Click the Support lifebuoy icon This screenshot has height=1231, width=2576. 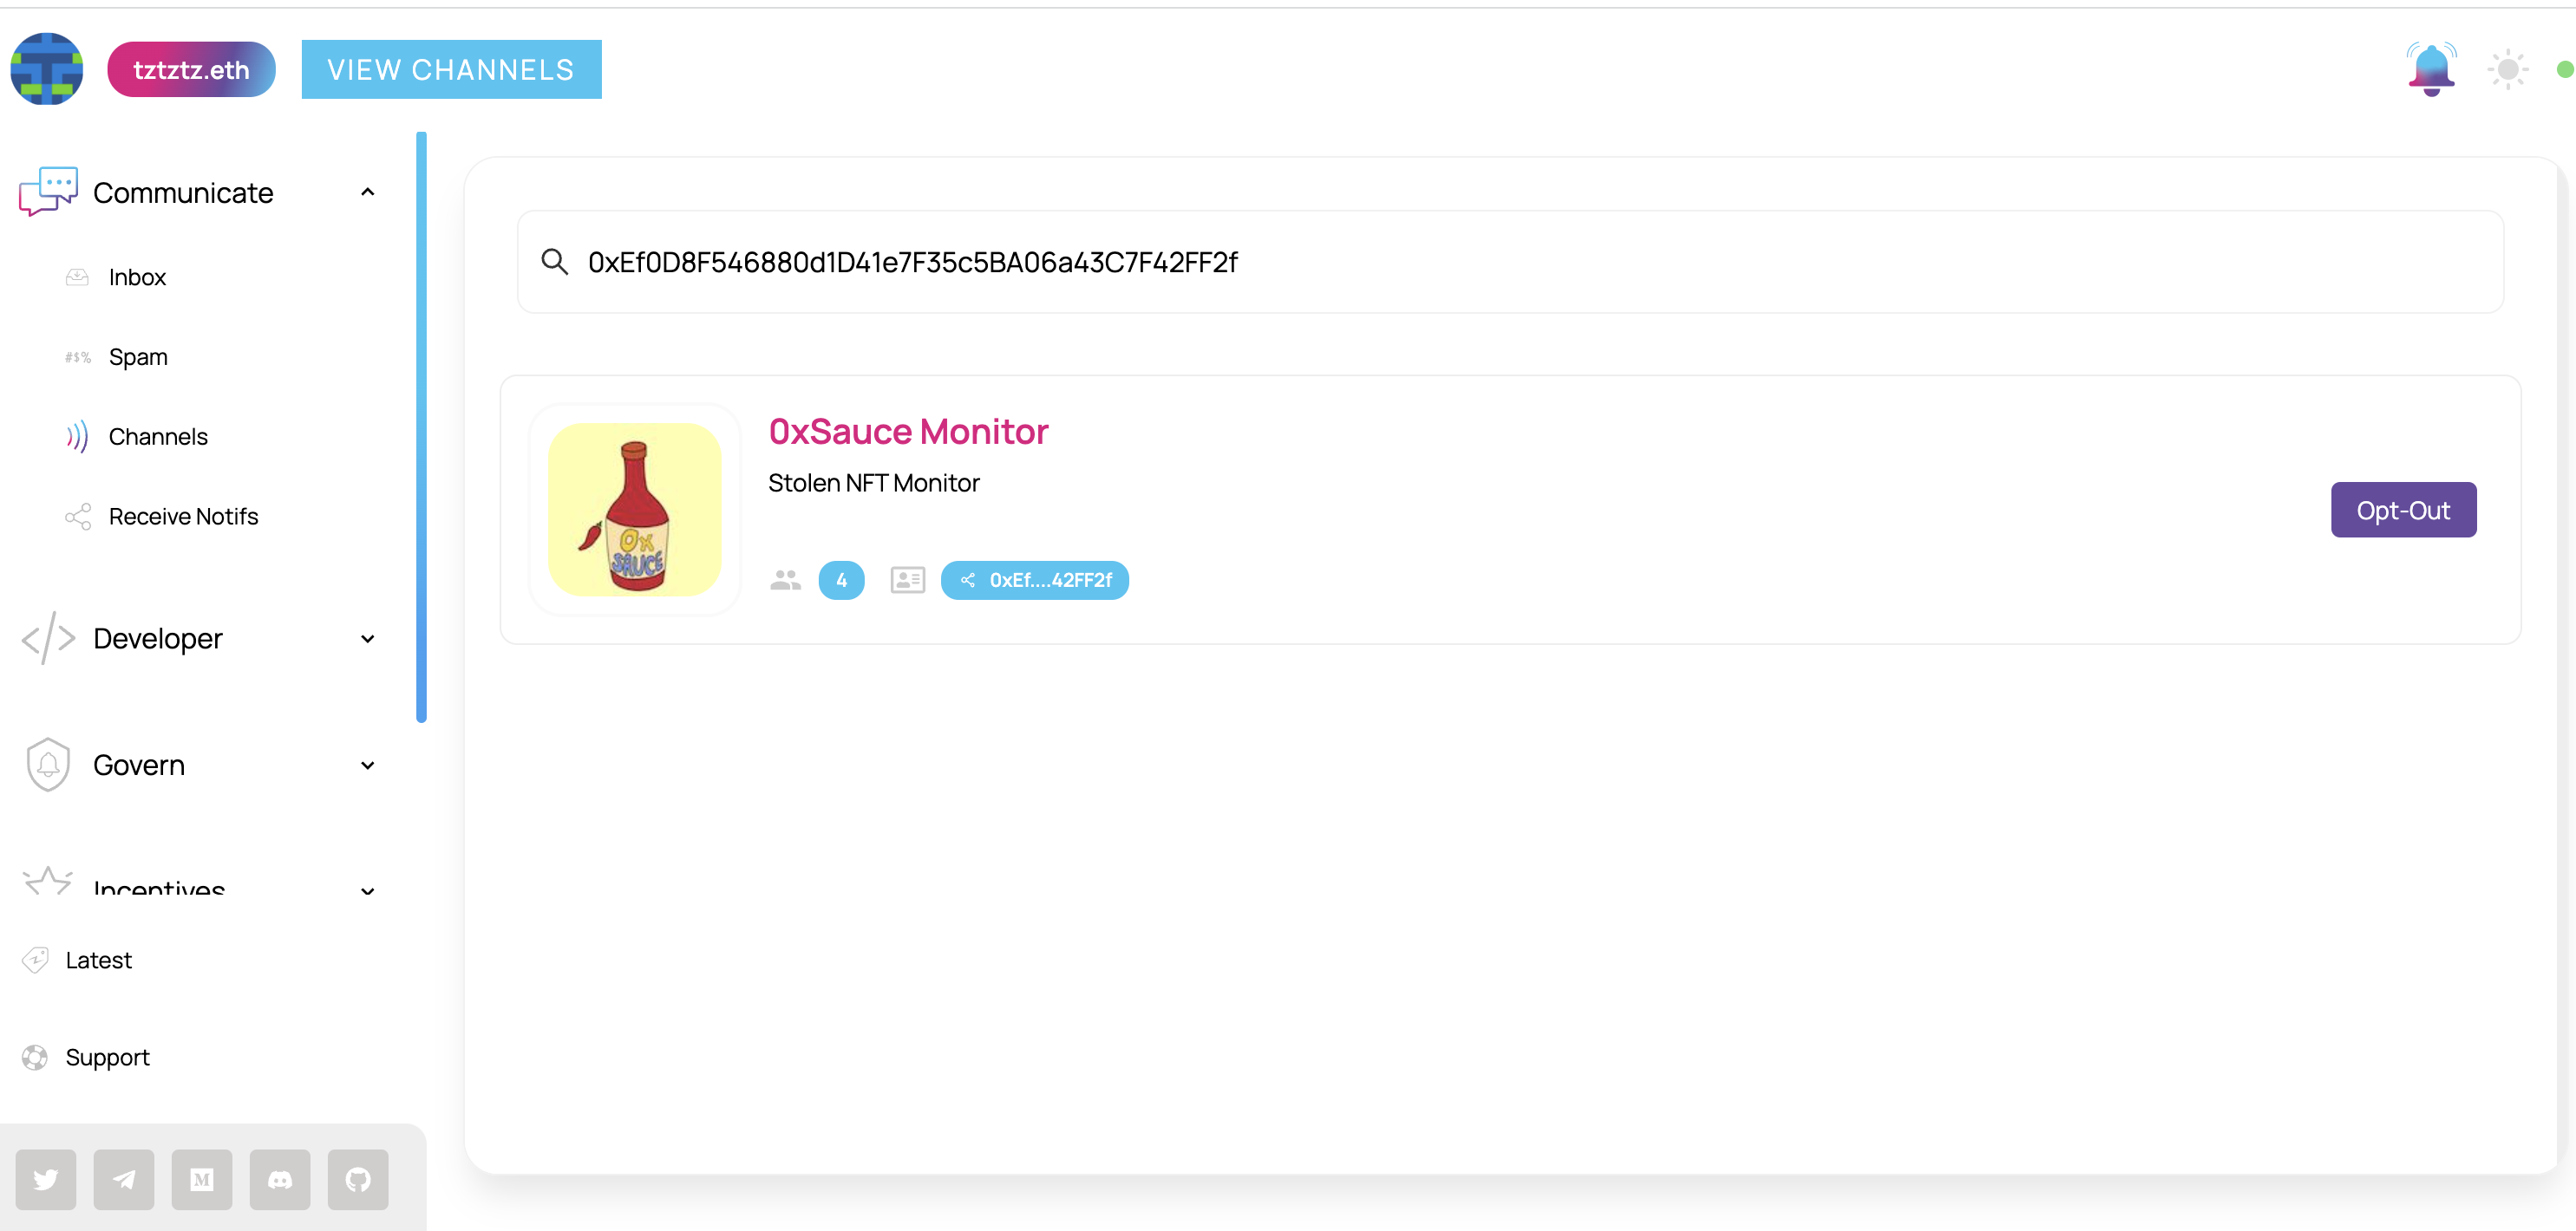(x=35, y=1057)
